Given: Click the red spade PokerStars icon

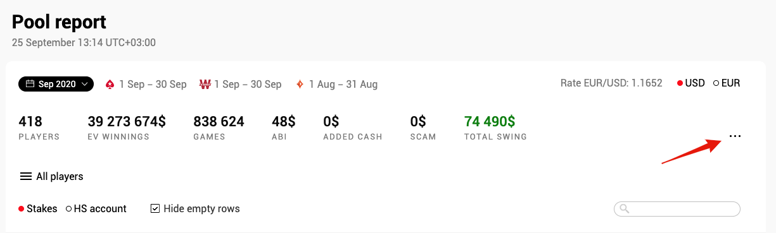Looking at the screenshot, I should point(110,84).
